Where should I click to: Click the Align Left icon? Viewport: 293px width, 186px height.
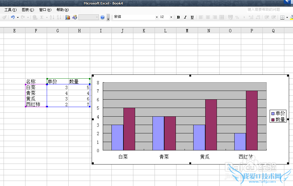pyautogui.click(x=201, y=17)
